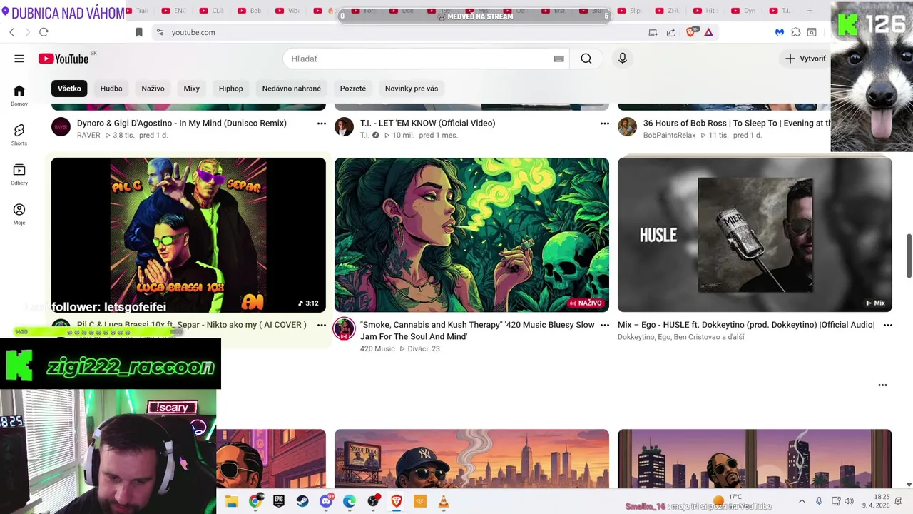Viewport: 913px width, 514px height.
Task: Open Brave Shields lion icon
Action: pyautogui.click(x=690, y=32)
